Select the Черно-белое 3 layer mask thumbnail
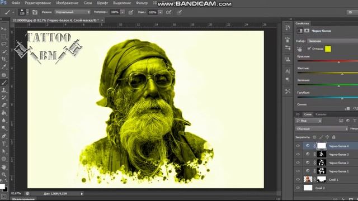The width and height of the screenshot is (358, 201). click(x=322, y=154)
